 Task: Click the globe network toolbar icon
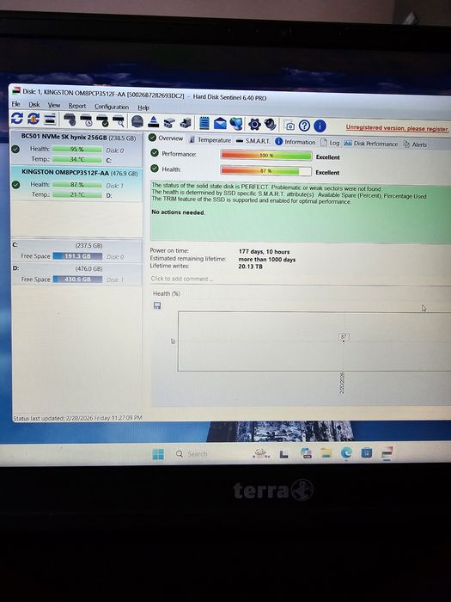click(x=236, y=124)
